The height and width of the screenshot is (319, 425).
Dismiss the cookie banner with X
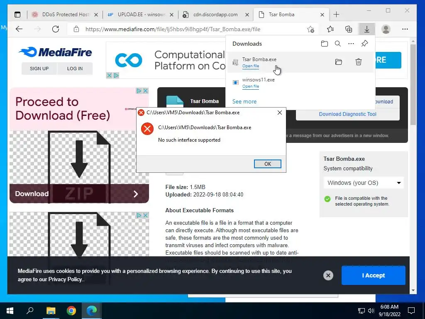click(328, 275)
